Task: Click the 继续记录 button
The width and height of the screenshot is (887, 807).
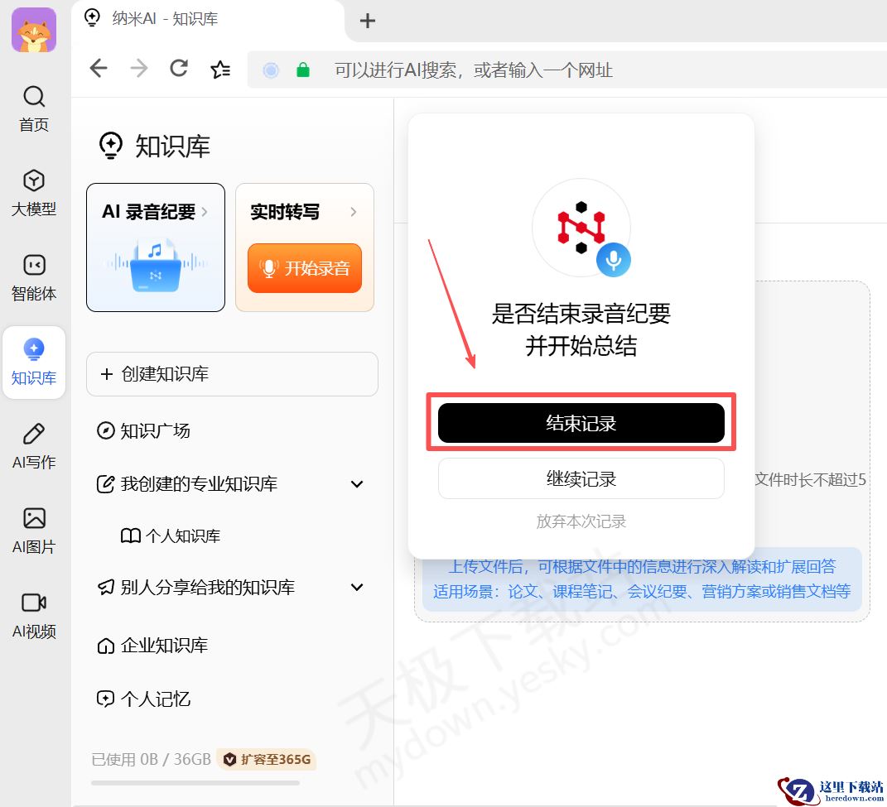Action: point(581,478)
